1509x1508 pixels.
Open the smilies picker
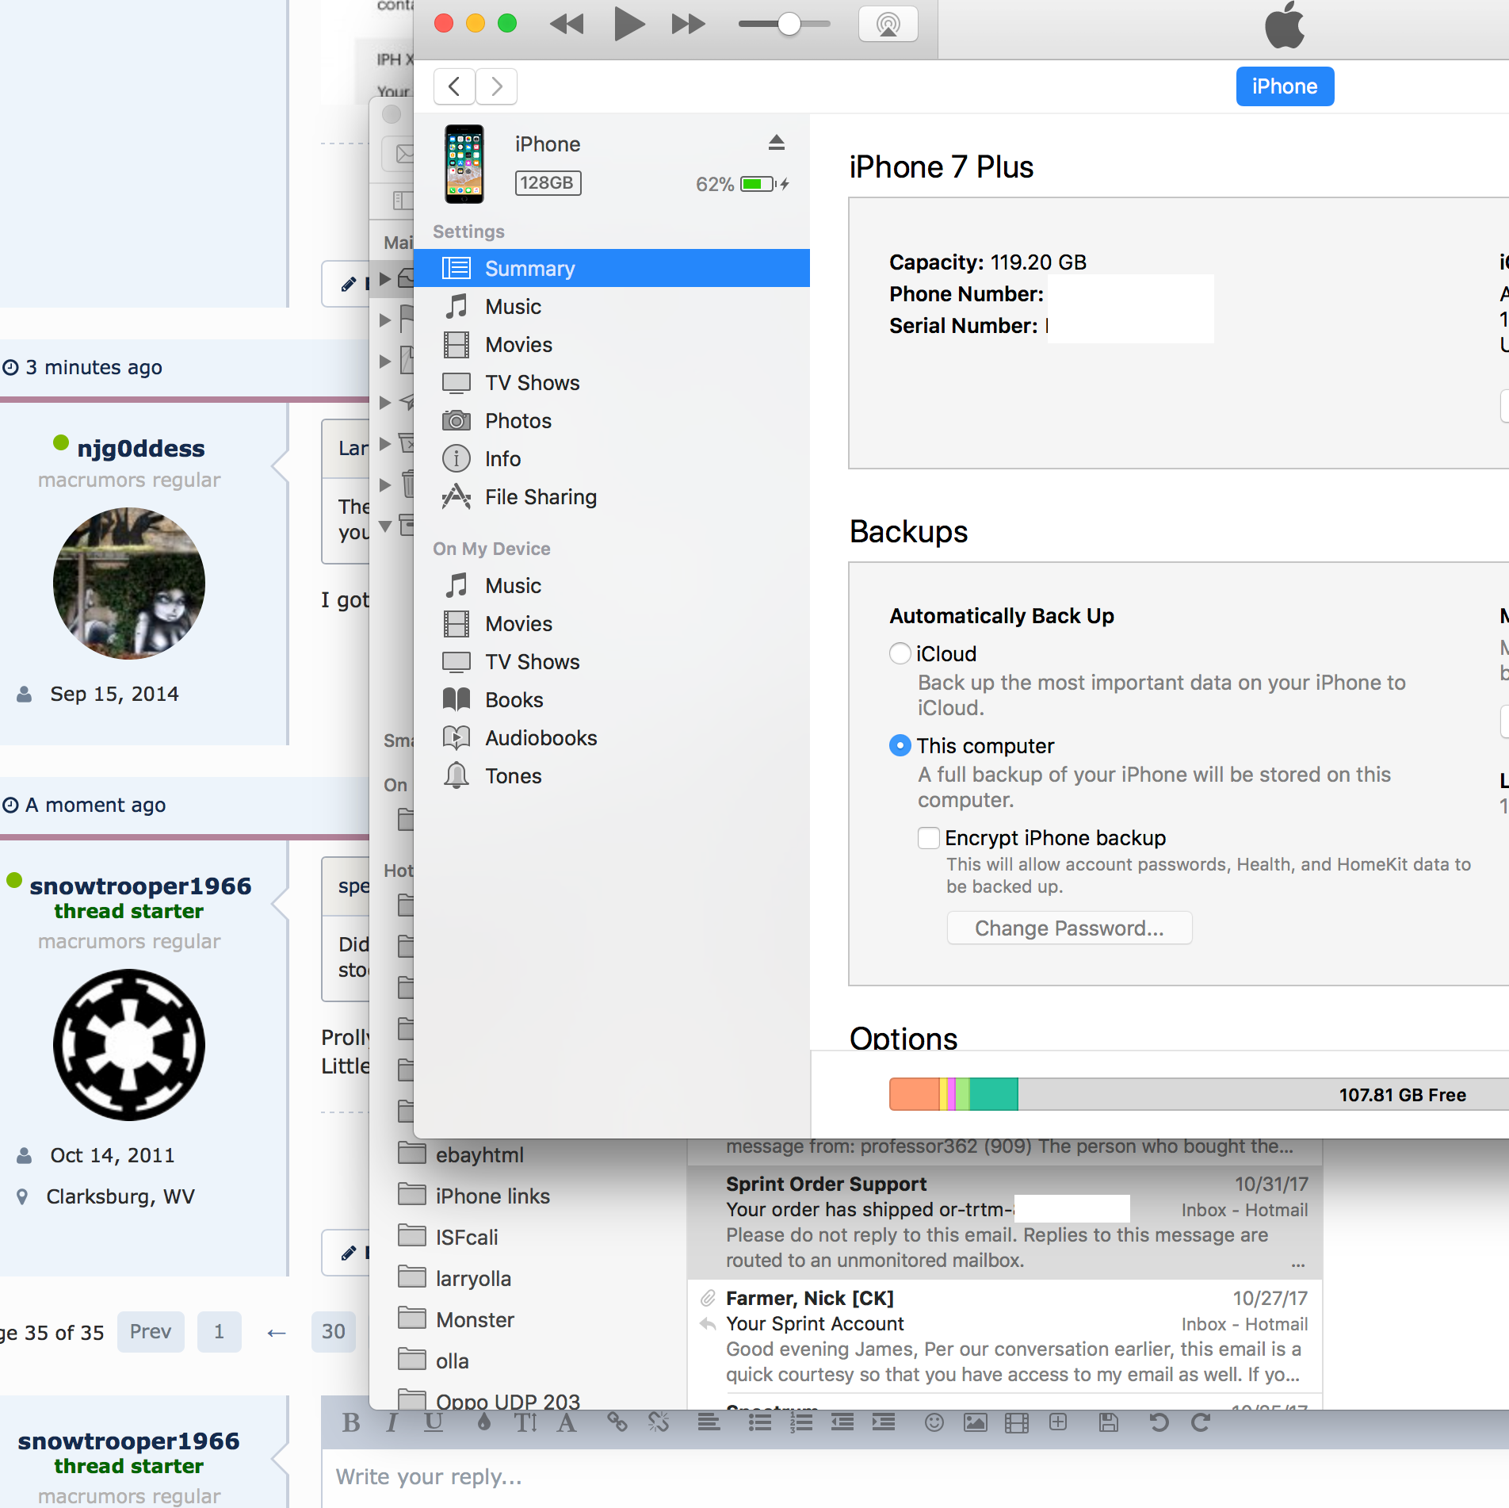[934, 1423]
